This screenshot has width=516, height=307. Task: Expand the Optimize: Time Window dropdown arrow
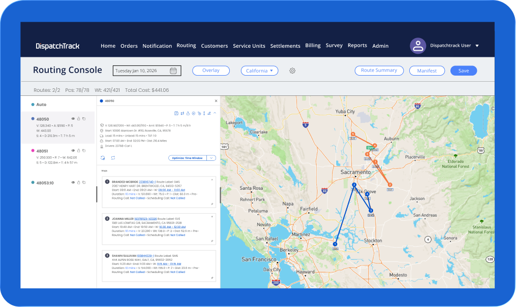(211, 158)
